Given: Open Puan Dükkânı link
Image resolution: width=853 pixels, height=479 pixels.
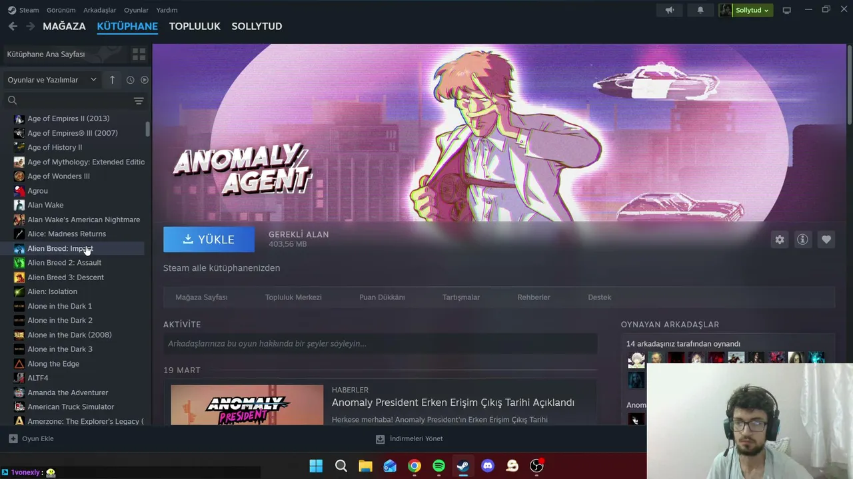Looking at the screenshot, I should (x=382, y=297).
